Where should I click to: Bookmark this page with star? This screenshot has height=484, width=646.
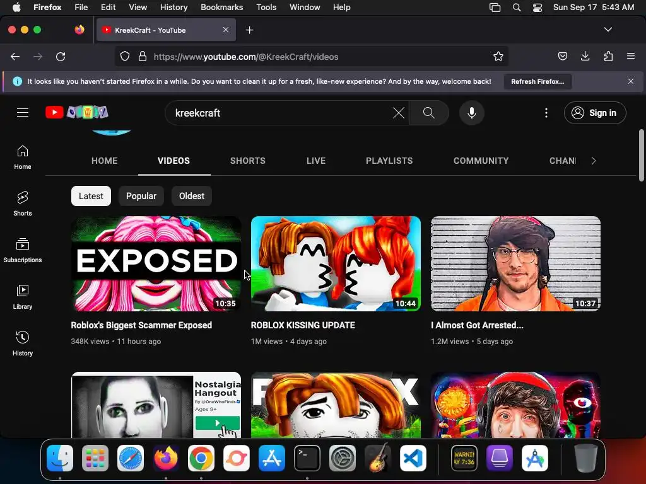498,56
